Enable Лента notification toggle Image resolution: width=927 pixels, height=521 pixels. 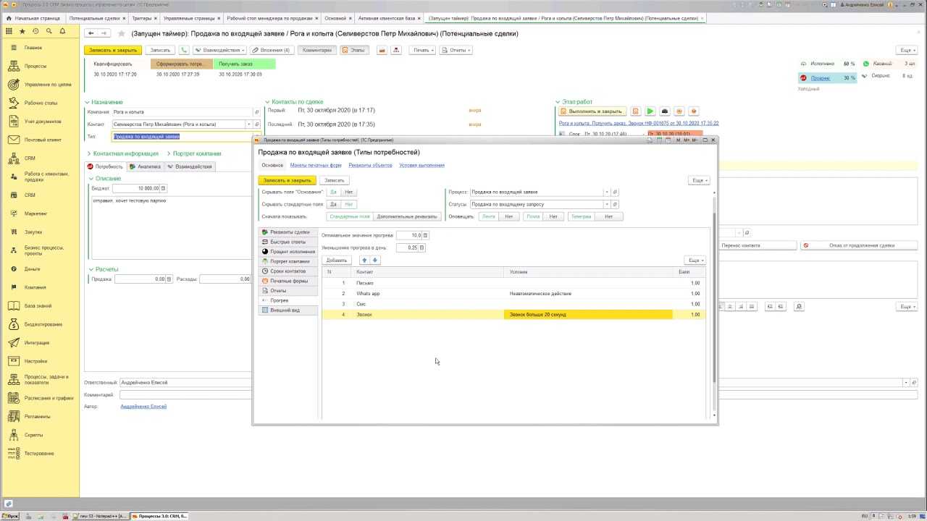point(489,216)
